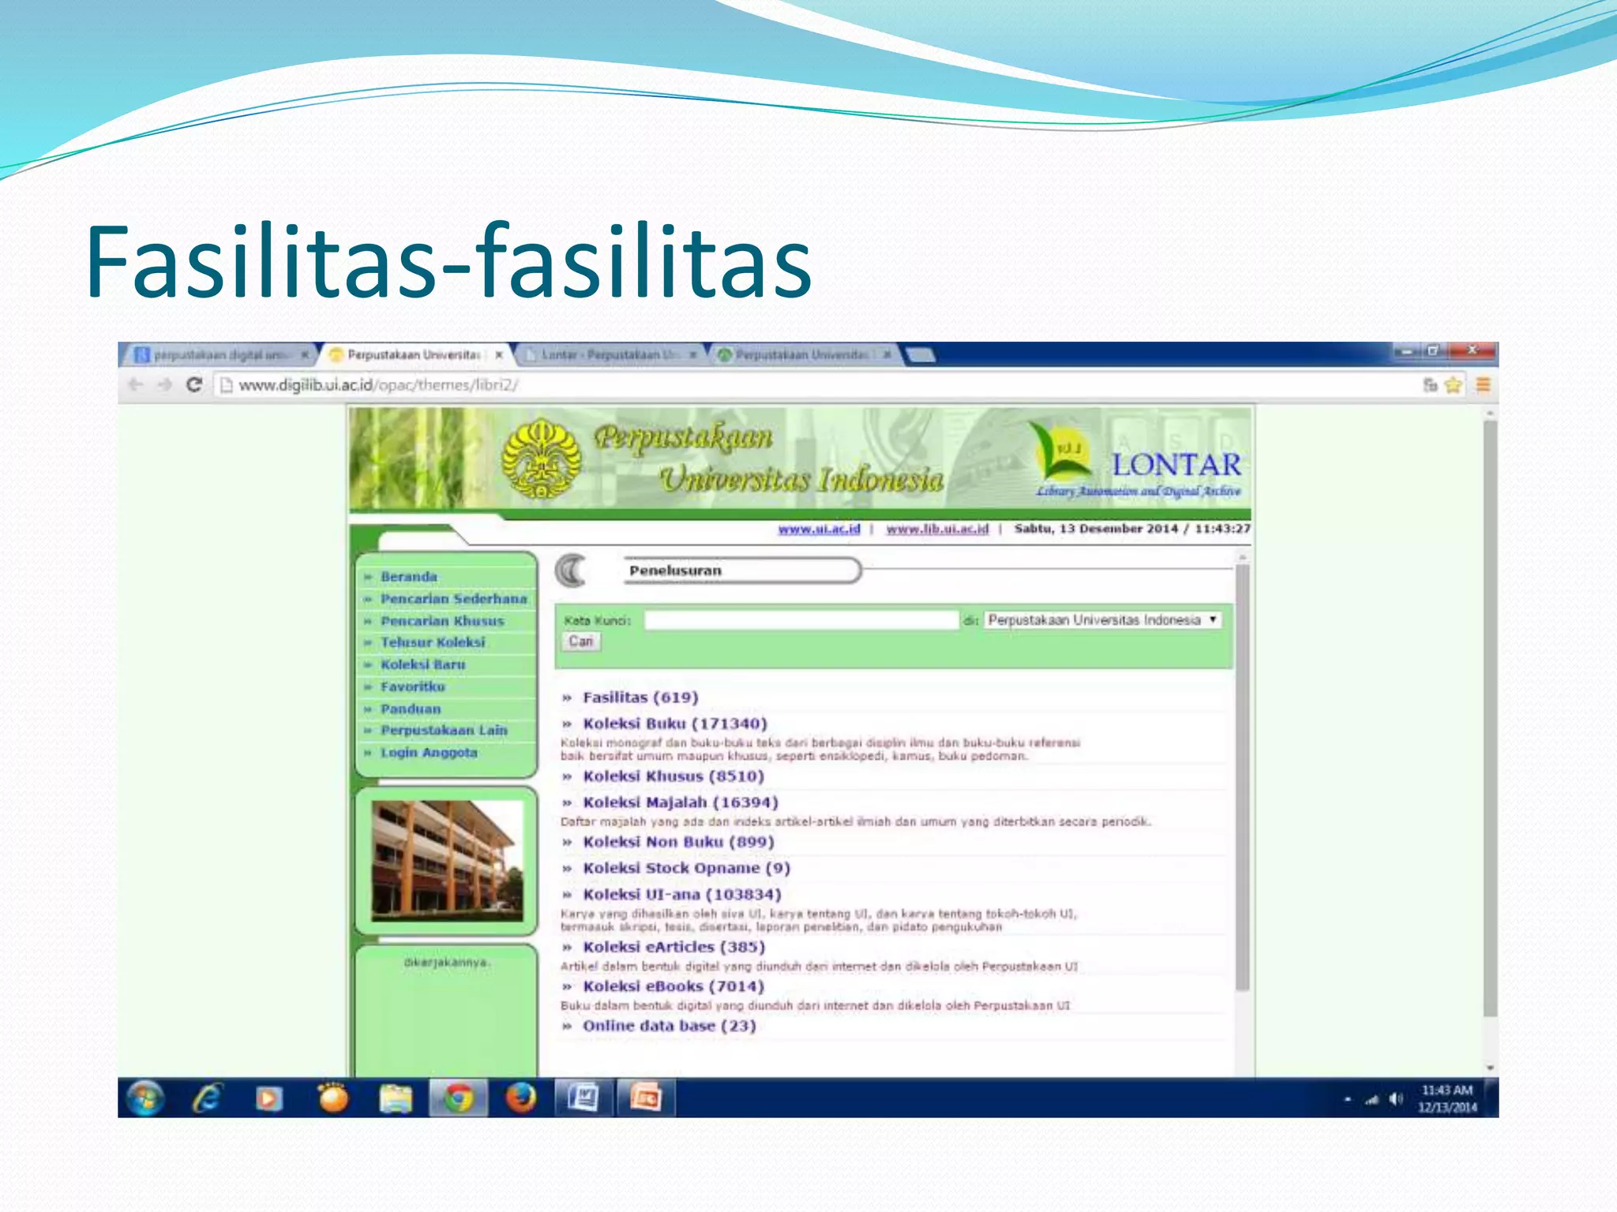Switch to Google Chrome in the taskbar
Screen dimensions: 1617x1212
click(x=459, y=1098)
